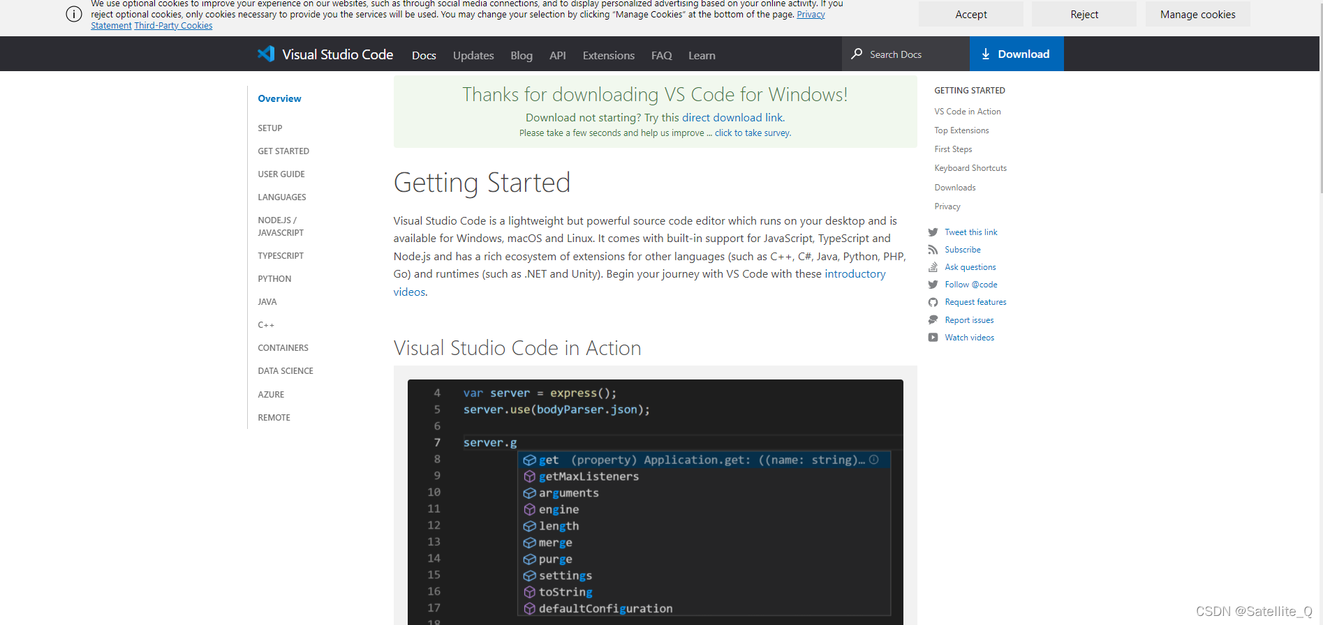
Task: Click the blue Download button
Action: pyautogui.click(x=1016, y=54)
